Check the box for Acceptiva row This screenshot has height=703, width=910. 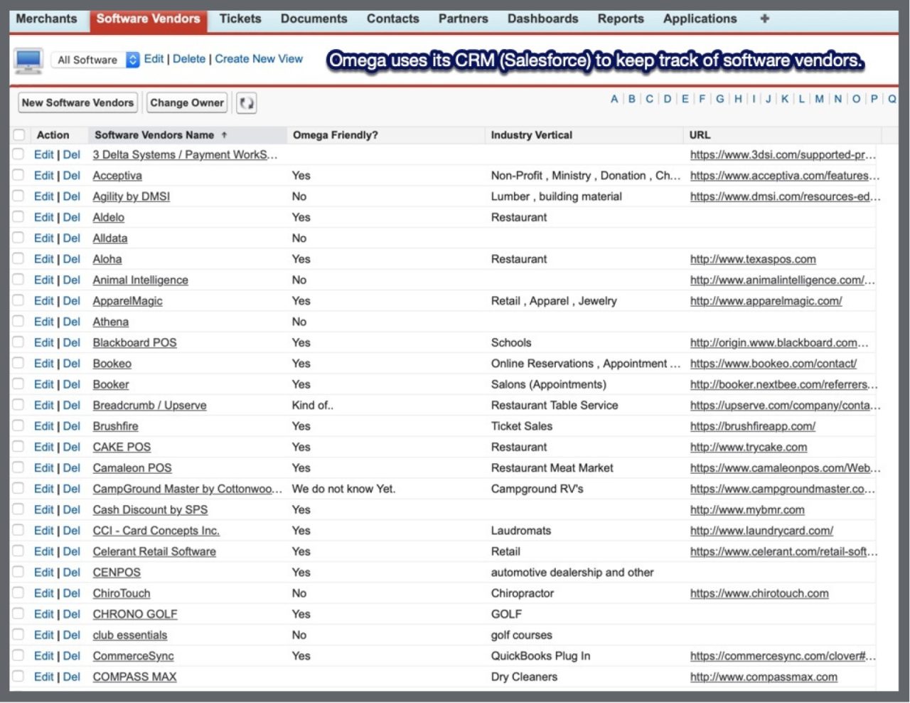(19, 176)
